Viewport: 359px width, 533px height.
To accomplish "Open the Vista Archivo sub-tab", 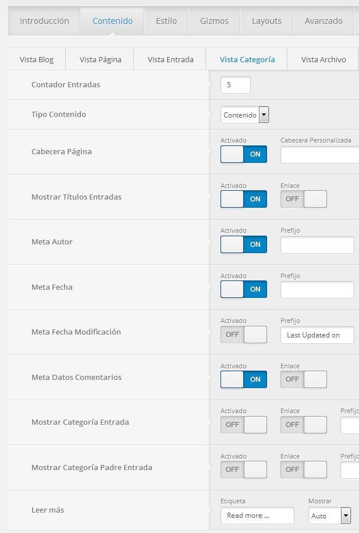I will pos(324,59).
